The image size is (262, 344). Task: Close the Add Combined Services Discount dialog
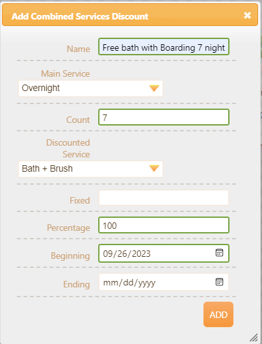click(247, 15)
